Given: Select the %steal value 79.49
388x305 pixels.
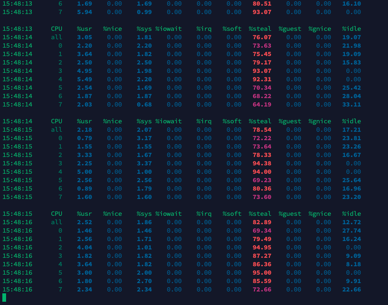Looking at the screenshot, I should (x=262, y=240).
